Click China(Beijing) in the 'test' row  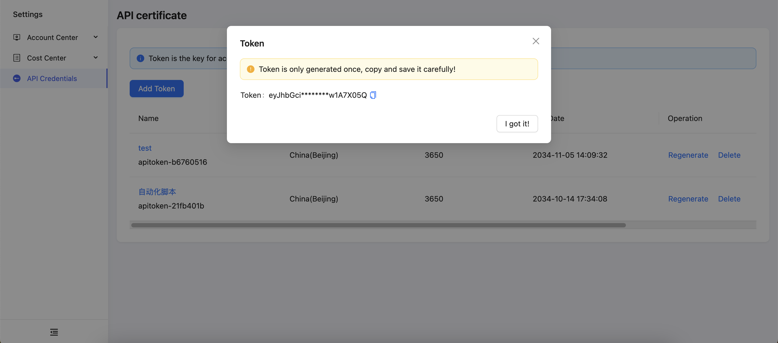pos(313,155)
